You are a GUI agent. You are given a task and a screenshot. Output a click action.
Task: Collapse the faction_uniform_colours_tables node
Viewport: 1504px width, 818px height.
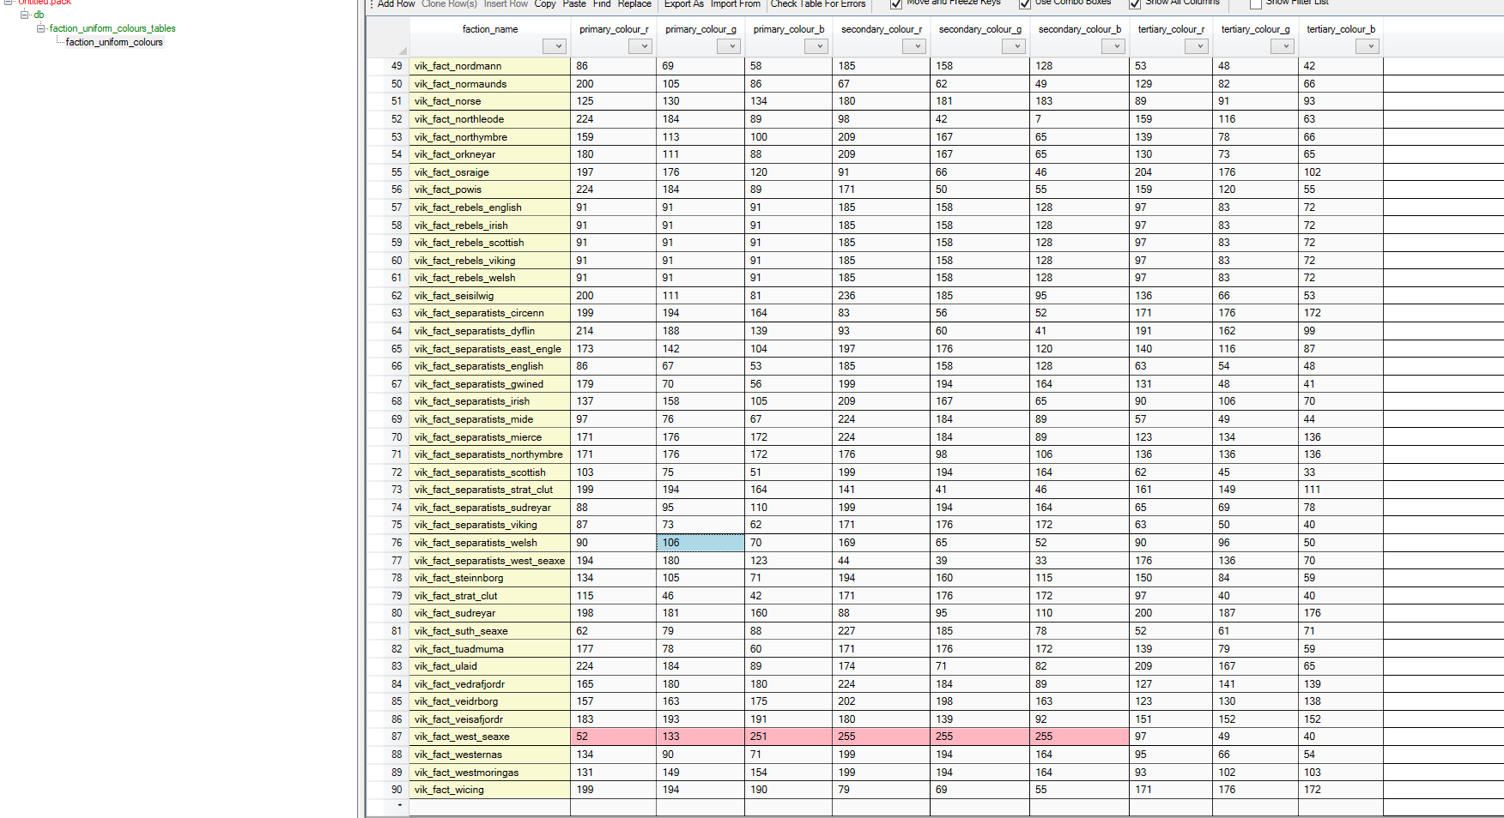point(40,28)
